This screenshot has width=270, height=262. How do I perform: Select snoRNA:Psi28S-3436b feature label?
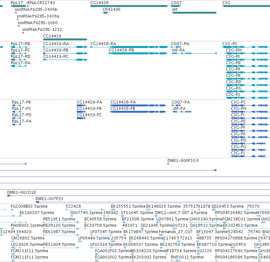pyautogui.click(x=36, y=9)
